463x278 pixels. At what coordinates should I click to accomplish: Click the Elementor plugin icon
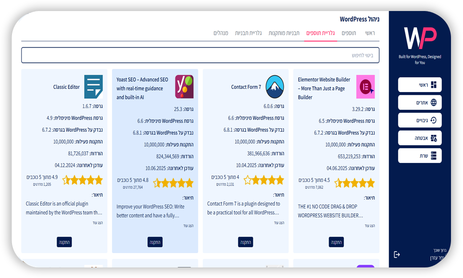point(366,87)
